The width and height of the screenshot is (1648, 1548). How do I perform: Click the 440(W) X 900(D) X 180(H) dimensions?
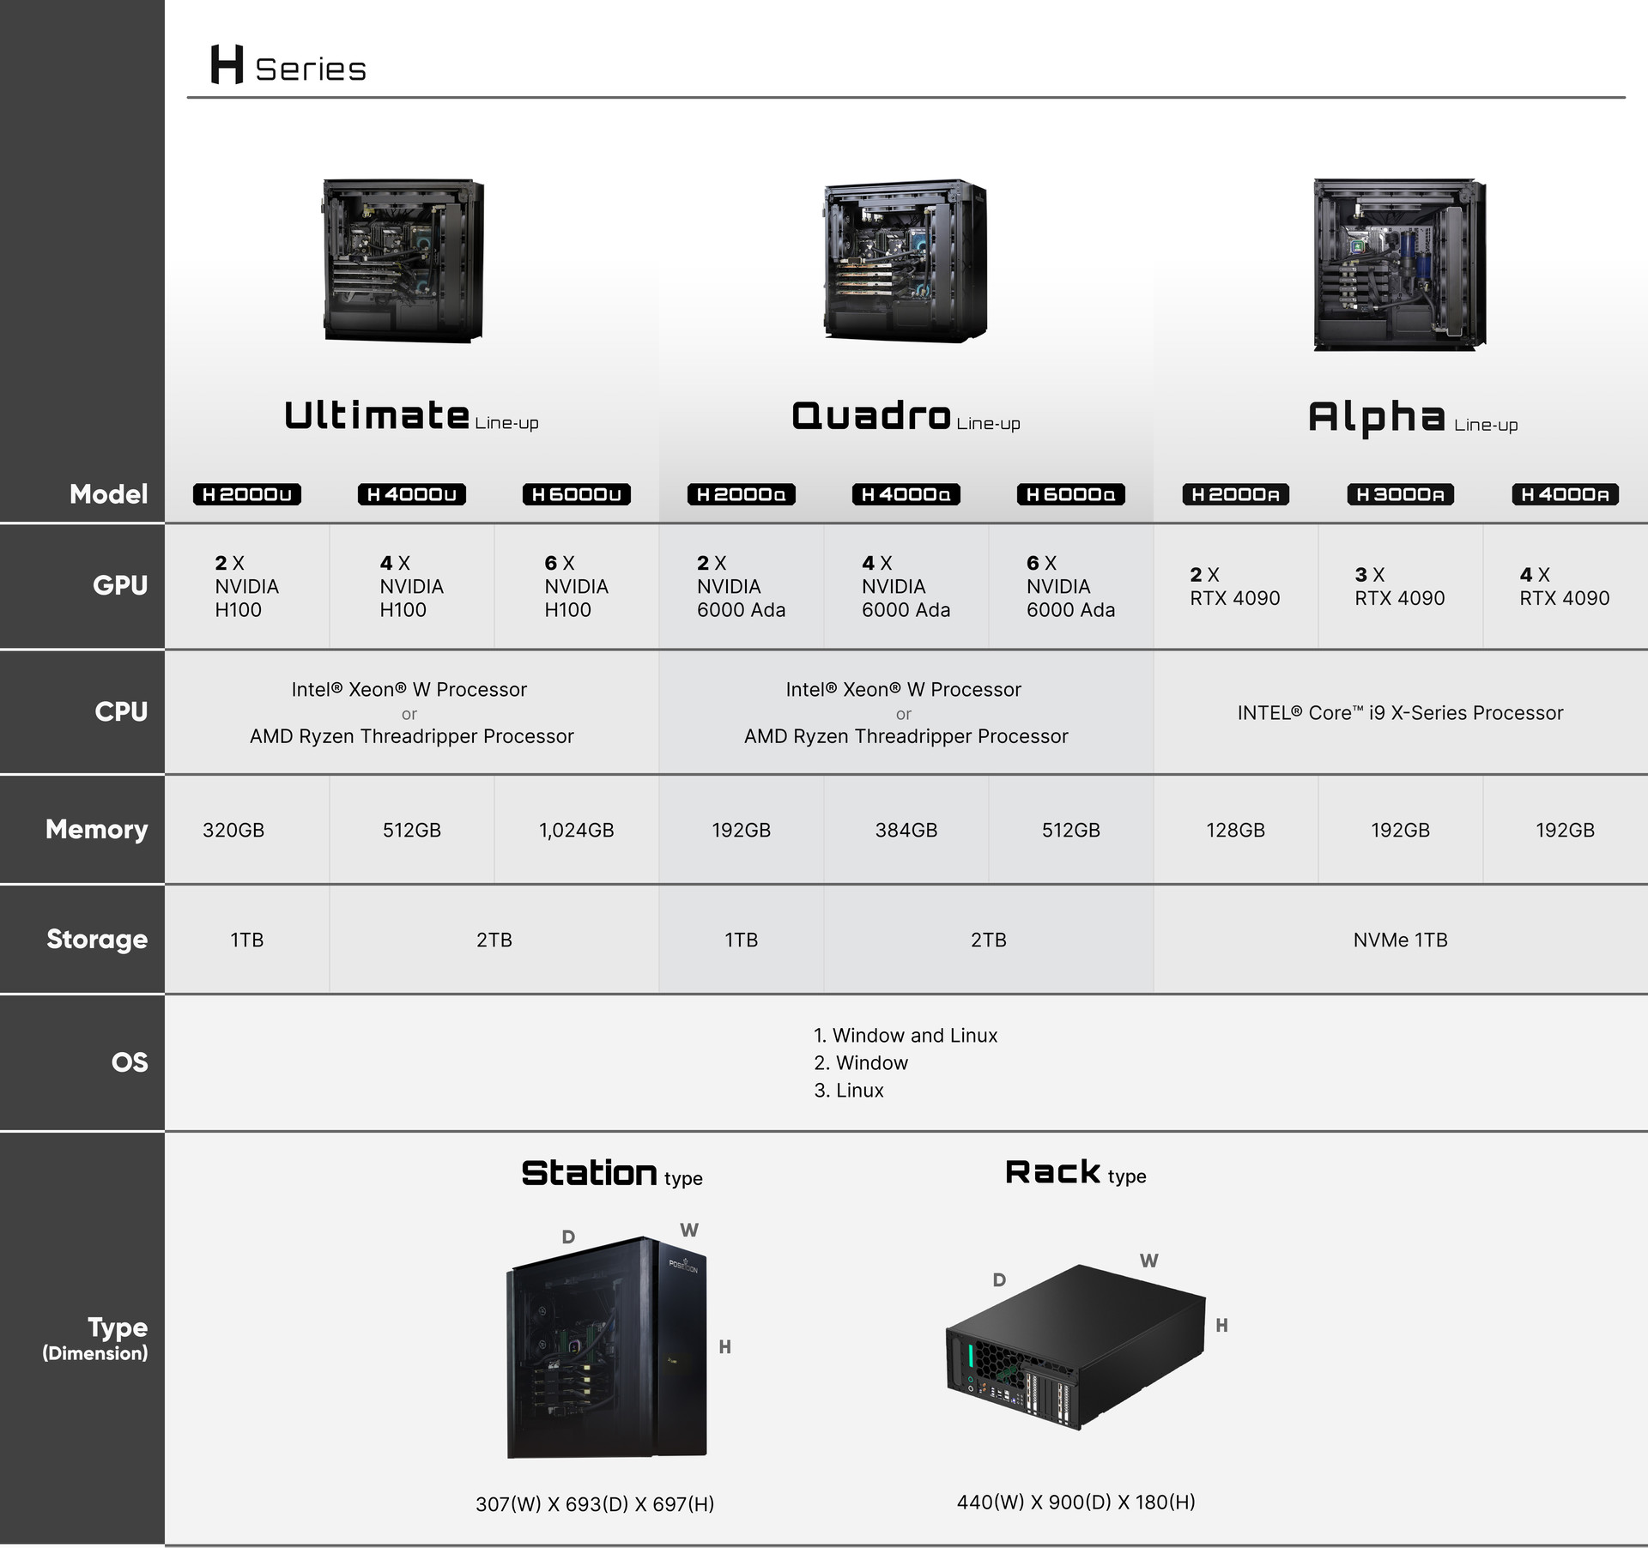[x=1076, y=1503]
